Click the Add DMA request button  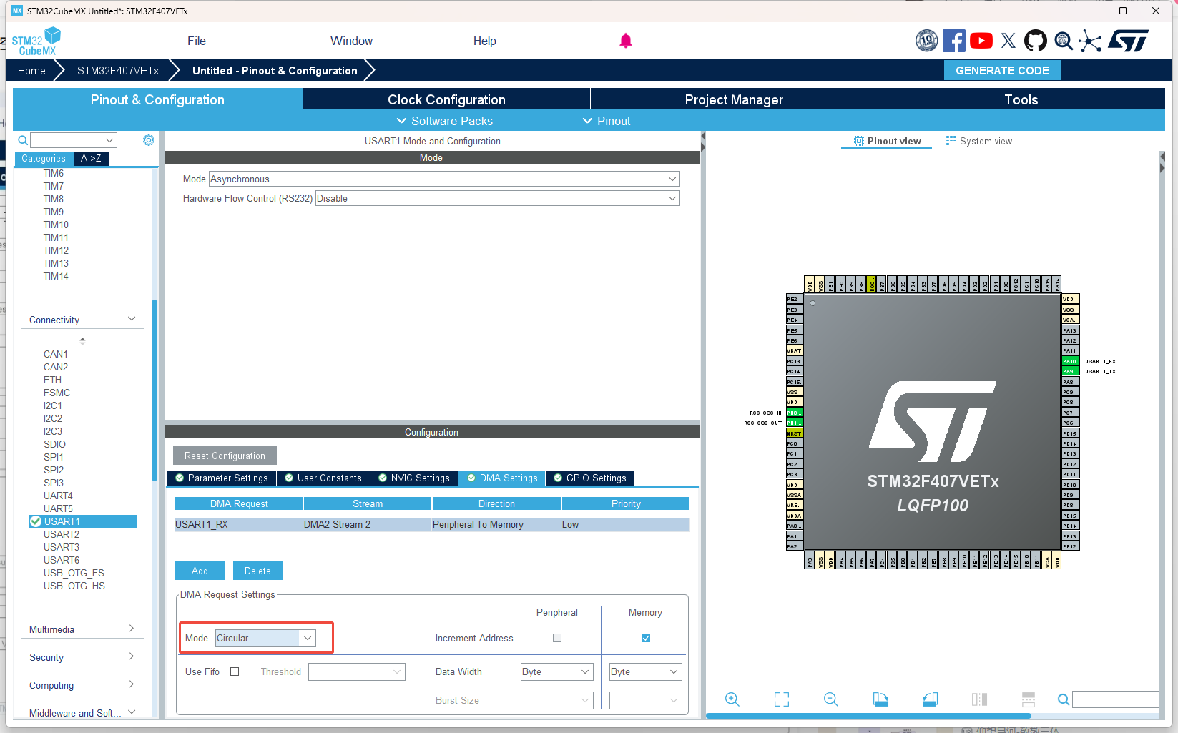(x=200, y=571)
